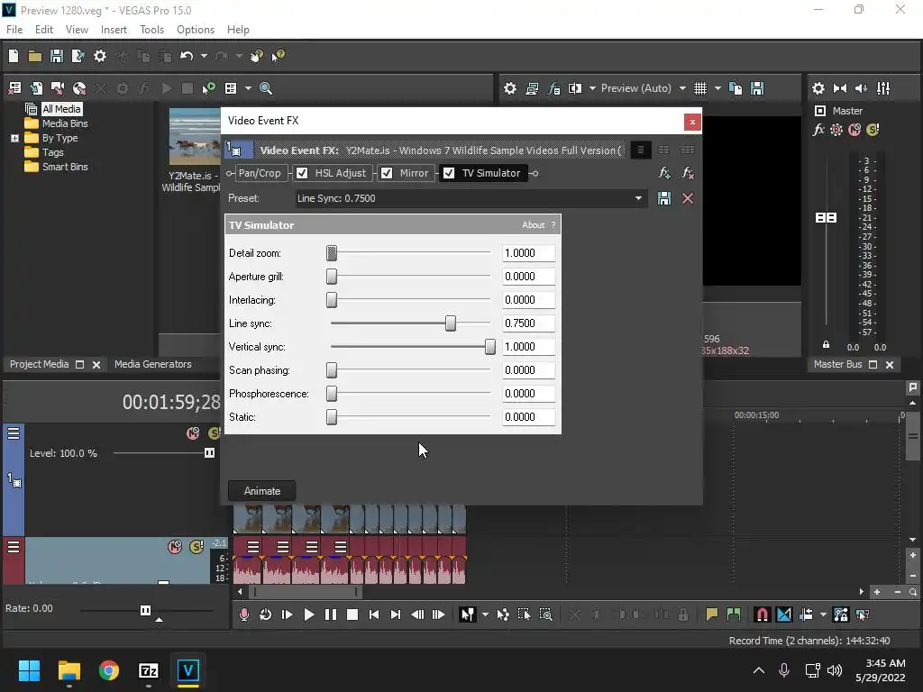The width and height of the screenshot is (923, 692).
Task: Toggle the preview overlays grid icon
Action: click(x=699, y=88)
